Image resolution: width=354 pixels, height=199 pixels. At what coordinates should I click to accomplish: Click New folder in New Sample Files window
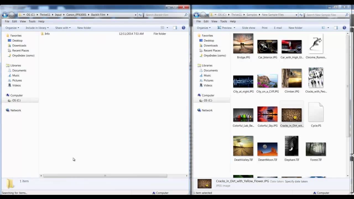[295, 28]
